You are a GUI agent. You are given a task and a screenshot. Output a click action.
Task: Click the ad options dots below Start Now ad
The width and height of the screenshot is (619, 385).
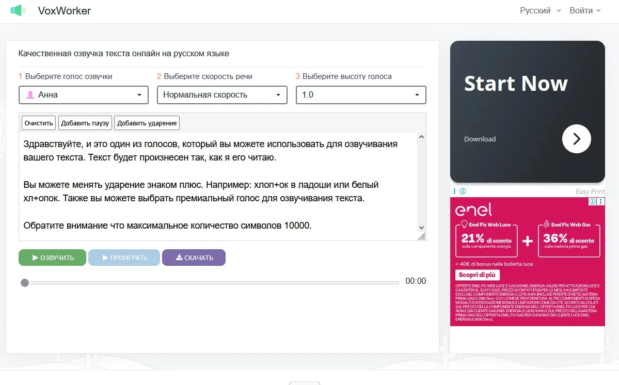tap(454, 191)
